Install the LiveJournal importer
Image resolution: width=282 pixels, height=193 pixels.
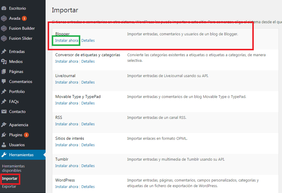pos(66,82)
